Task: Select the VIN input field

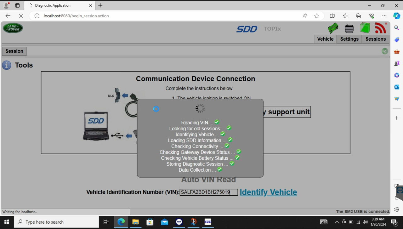Action: pyautogui.click(x=208, y=192)
